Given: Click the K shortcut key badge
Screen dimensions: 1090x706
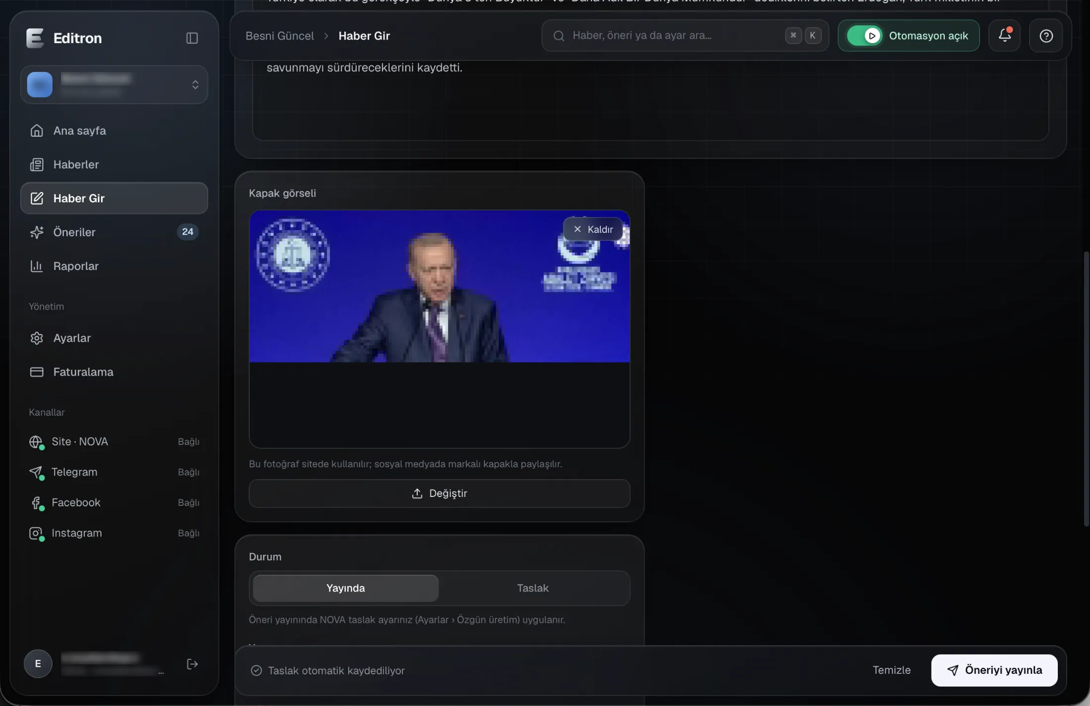Looking at the screenshot, I should click(813, 36).
